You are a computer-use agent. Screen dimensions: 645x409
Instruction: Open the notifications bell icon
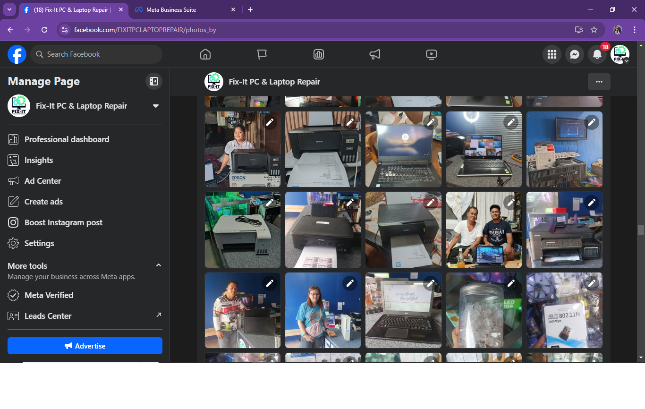tap(597, 54)
